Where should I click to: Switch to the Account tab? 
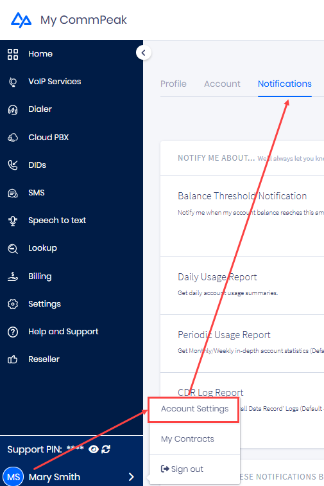click(222, 84)
